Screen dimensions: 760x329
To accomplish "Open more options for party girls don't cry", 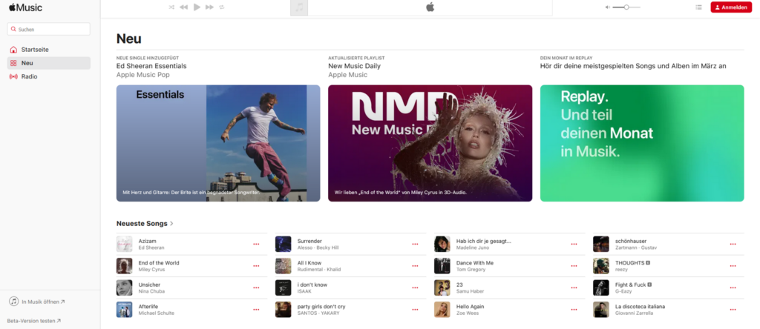I will (x=415, y=310).
